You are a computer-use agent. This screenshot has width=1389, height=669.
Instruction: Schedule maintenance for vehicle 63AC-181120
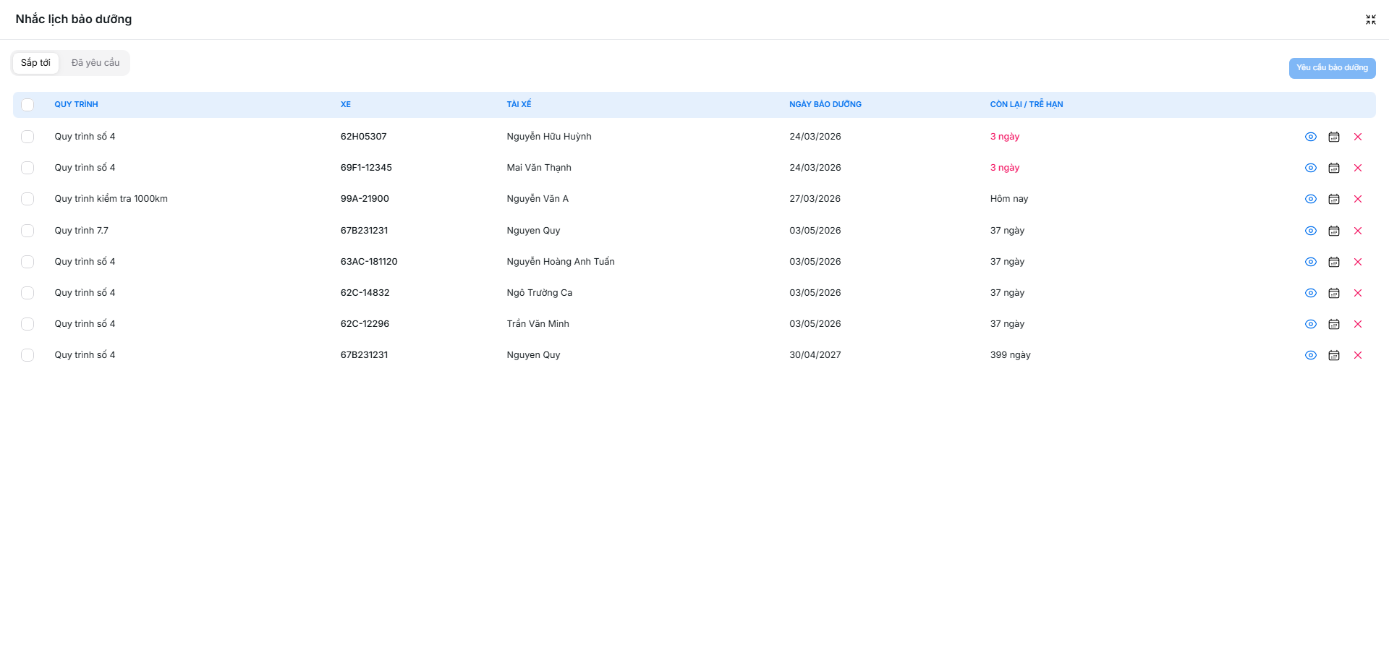(1334, 262)
